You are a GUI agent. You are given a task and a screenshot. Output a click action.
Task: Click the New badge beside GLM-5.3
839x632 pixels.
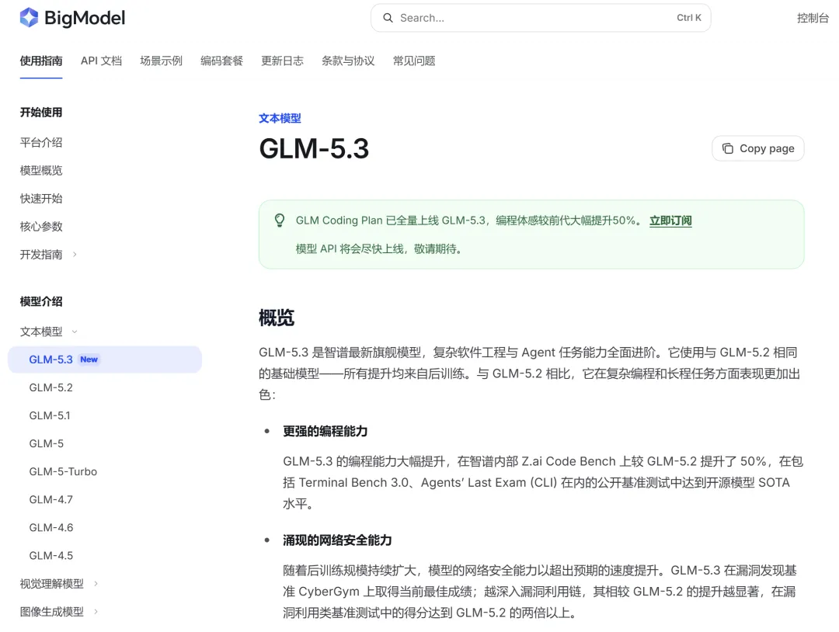[x=89, y=359]
